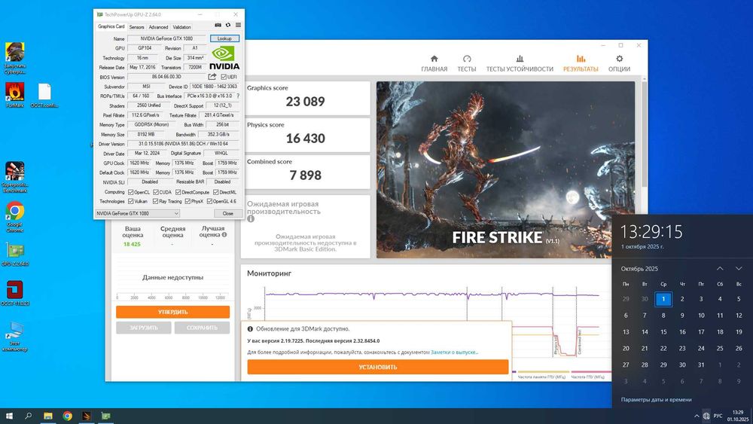This screenshot has height=424, width=753.
Task: Click СОХРАНИТЬ button
Action: pyautogui.click(x=202, y=328)
